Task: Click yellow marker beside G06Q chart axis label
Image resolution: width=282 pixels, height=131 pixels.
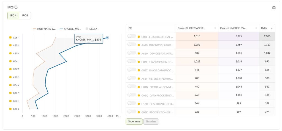Action: (x=10, y=93)
